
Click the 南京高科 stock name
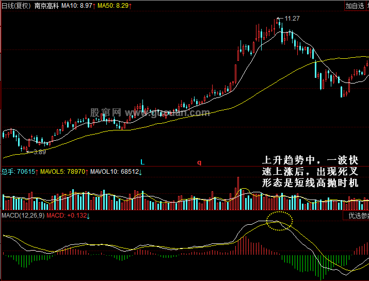coord(46,5)
